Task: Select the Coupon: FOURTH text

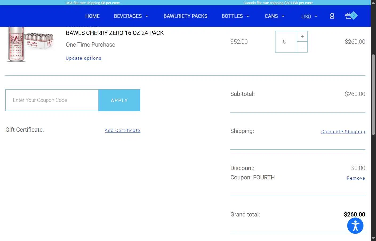Action: [253, 178]
